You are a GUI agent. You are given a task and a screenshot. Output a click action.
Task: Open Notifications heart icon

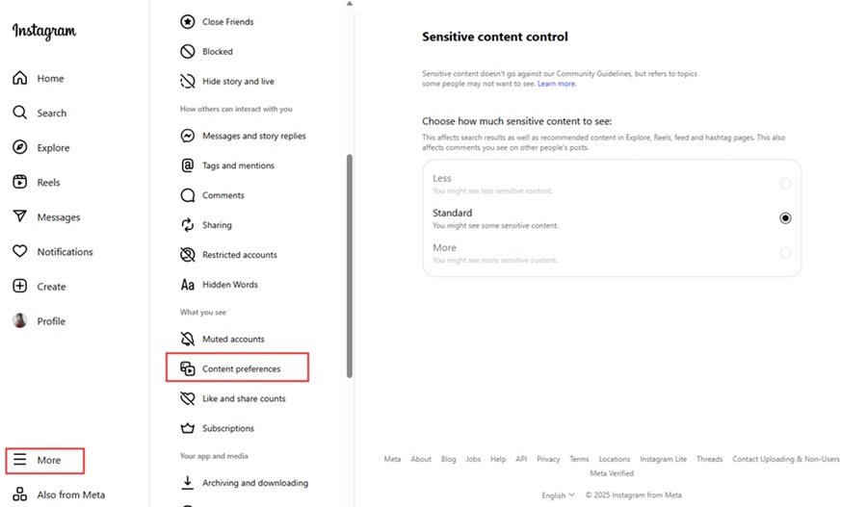[20, 251]
